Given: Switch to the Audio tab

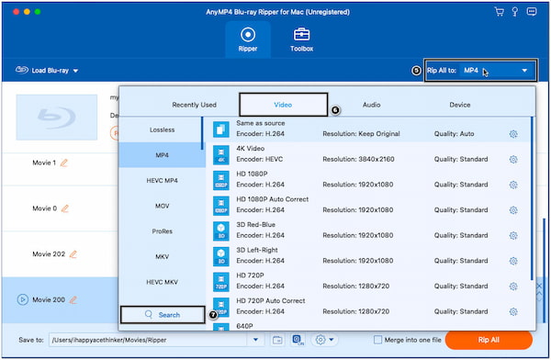Looking at the screenshot, I should tap(371, 105).
